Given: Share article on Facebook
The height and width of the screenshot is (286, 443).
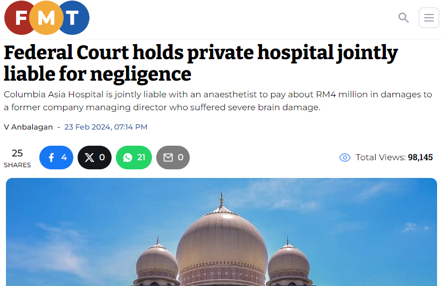Looking at the screenshot, I should [x=56, y=157].
